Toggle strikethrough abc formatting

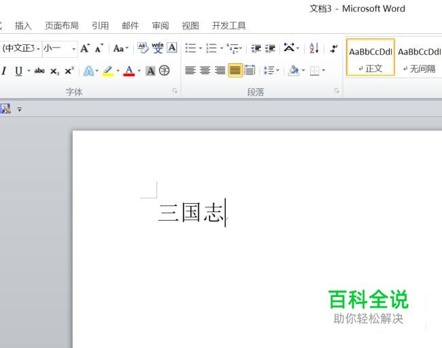tap(39, 71)
